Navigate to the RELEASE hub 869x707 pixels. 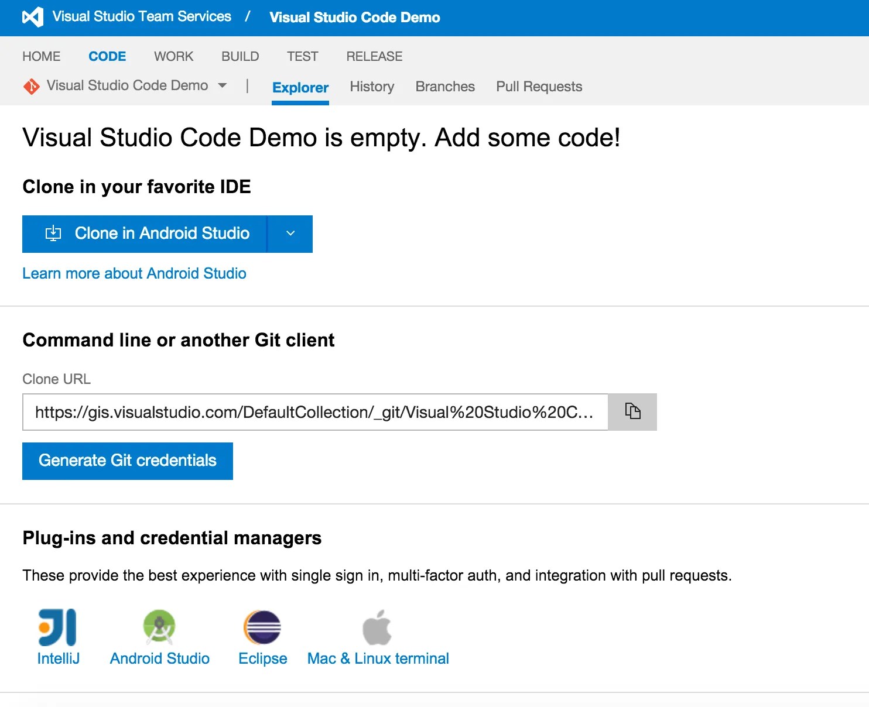[x=375, y=56]
